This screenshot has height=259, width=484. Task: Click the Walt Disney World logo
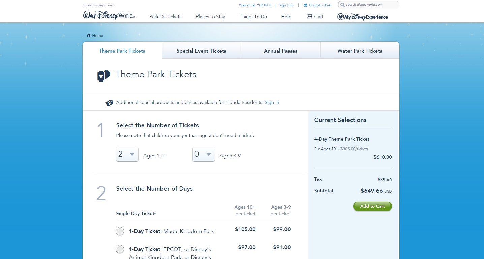pos(109,16)
